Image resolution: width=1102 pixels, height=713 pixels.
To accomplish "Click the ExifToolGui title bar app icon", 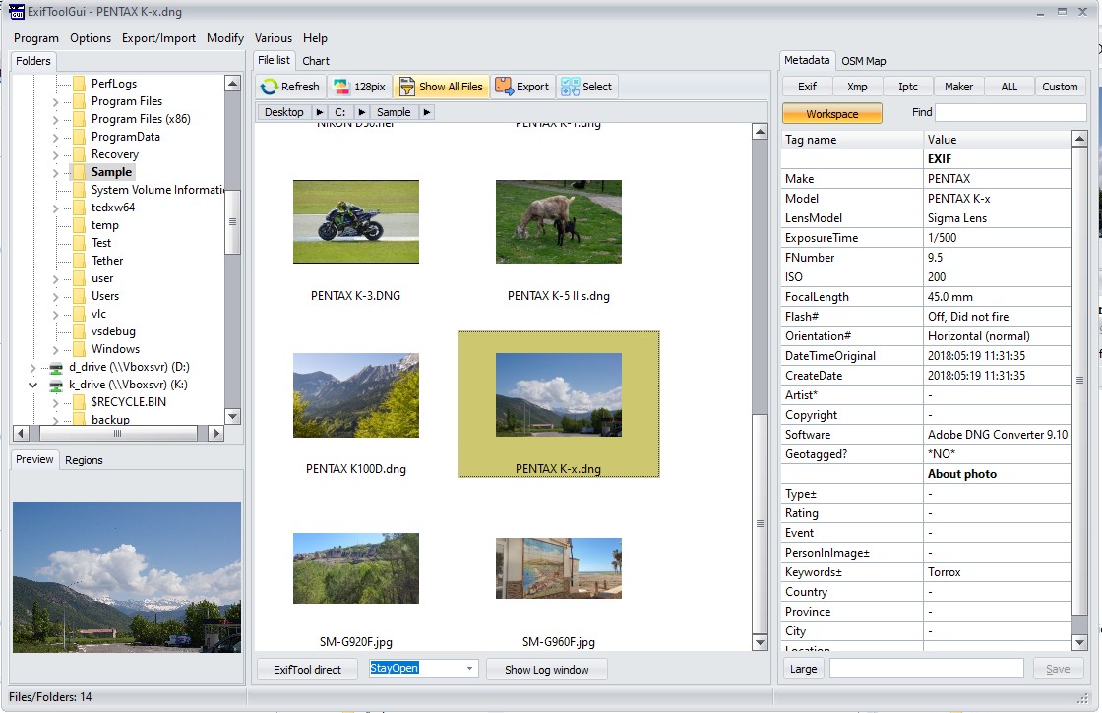I will [x=16, y=11].
